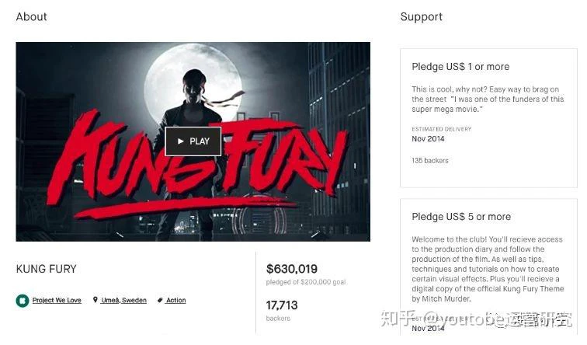The width and height of the screenshot is (587, 345).
Task: Select the Pledge US$ 5 or more reward
Action: tap(488, 267)
